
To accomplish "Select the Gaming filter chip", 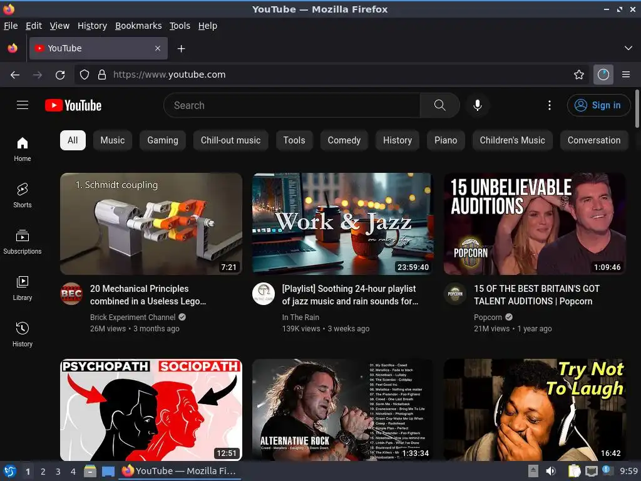I will tap(163, 140).
